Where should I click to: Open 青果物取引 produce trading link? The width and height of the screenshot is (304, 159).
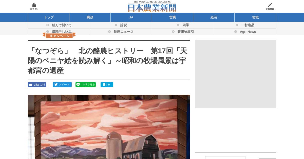[x=186, y=32]
